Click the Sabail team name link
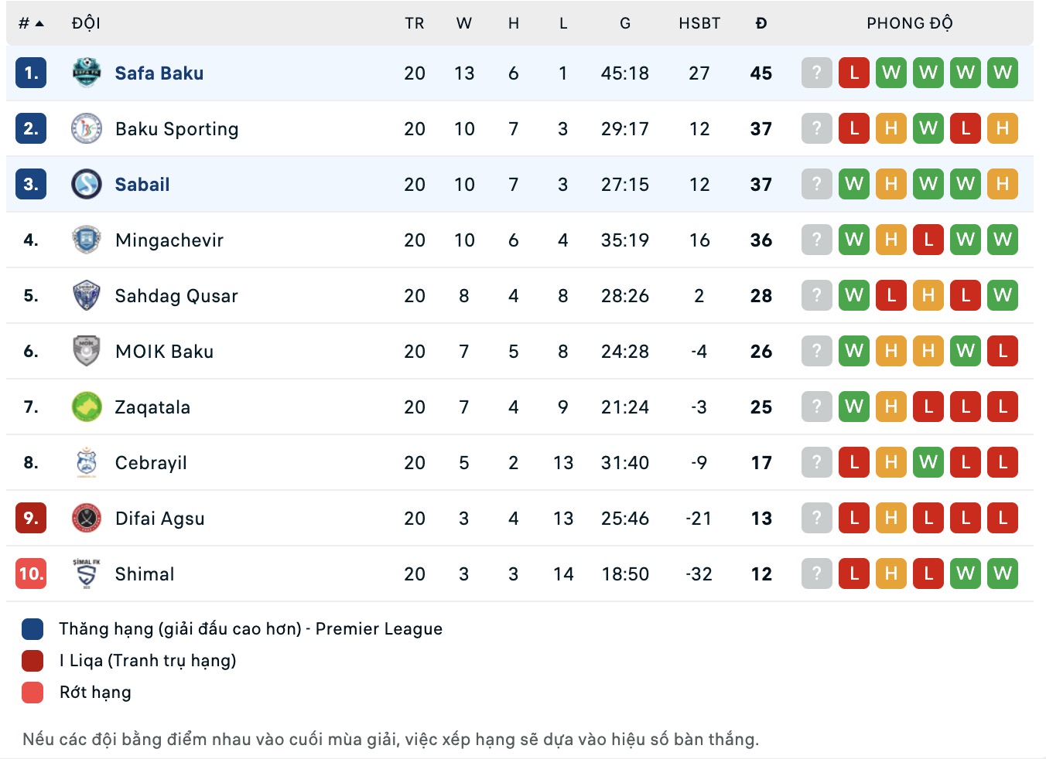 click(x=142, y=184)
